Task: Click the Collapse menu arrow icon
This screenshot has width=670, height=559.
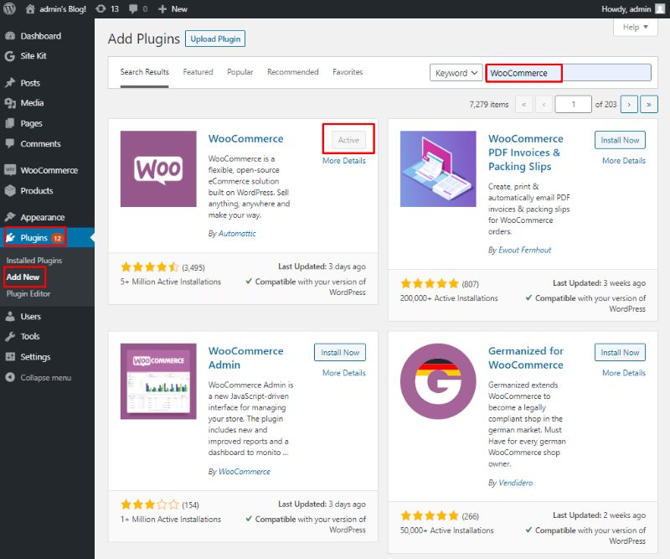Action: tap(10, 378)
